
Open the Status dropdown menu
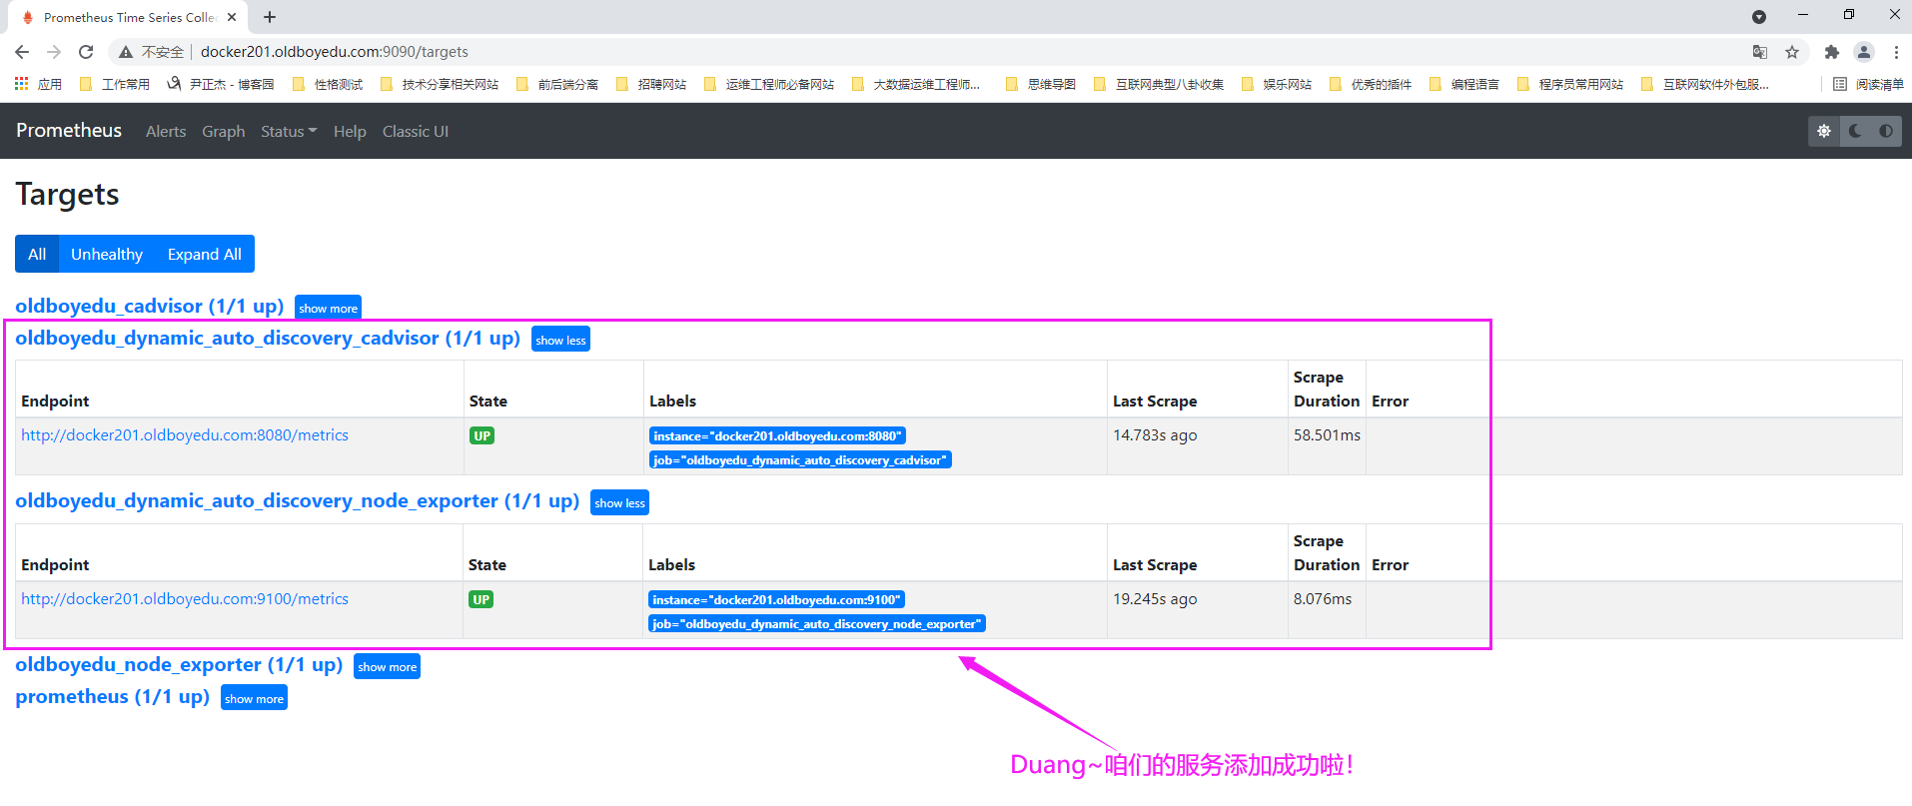point(289,131)
